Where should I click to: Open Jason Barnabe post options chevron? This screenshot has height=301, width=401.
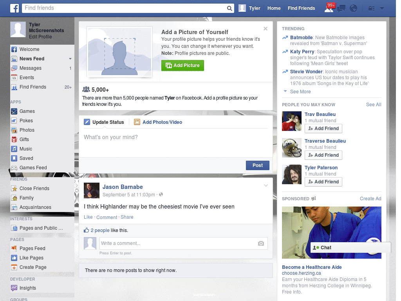tap(266, 185)
